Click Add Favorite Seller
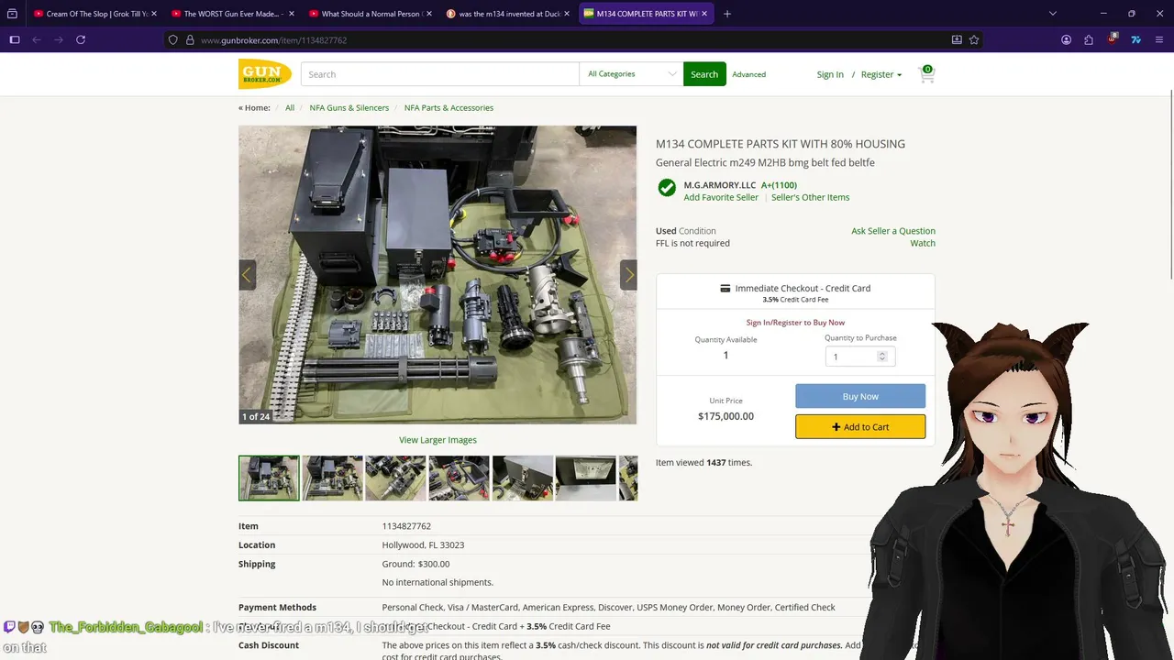The image size is (1174, 660). click(721, 197)
